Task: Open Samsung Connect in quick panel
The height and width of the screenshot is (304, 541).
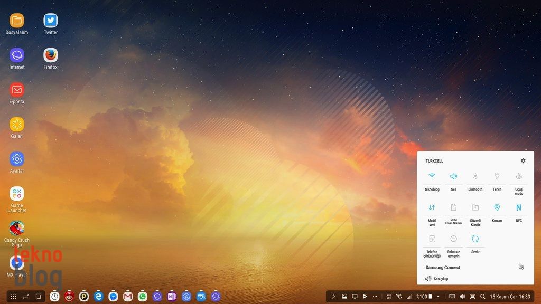Action: (443, 268)
